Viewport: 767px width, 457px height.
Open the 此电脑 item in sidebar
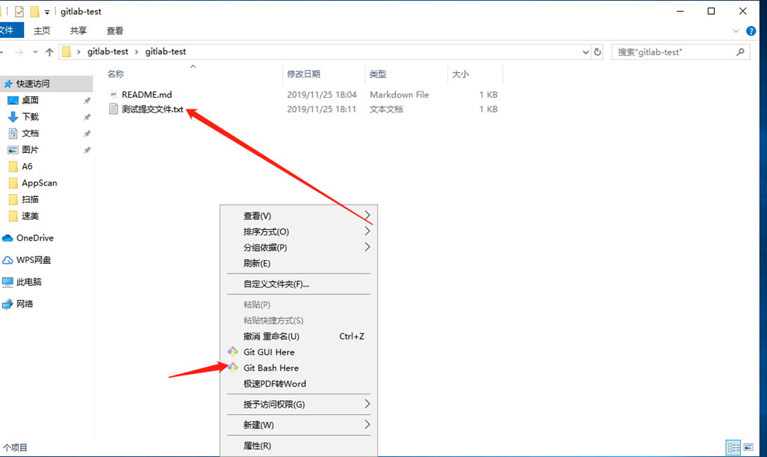[x=28, y=281]
